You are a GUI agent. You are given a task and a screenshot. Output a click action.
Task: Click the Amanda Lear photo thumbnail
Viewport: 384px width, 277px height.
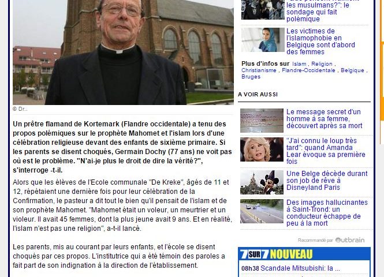coord(262,149)
